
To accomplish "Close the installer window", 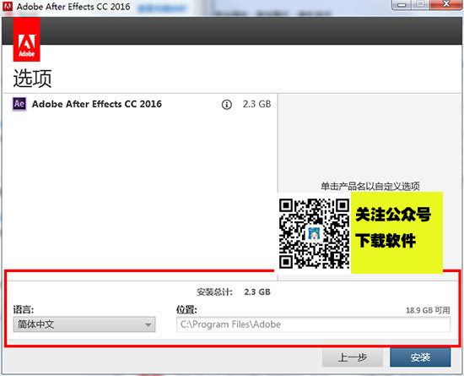I will (x=446, y=4).
